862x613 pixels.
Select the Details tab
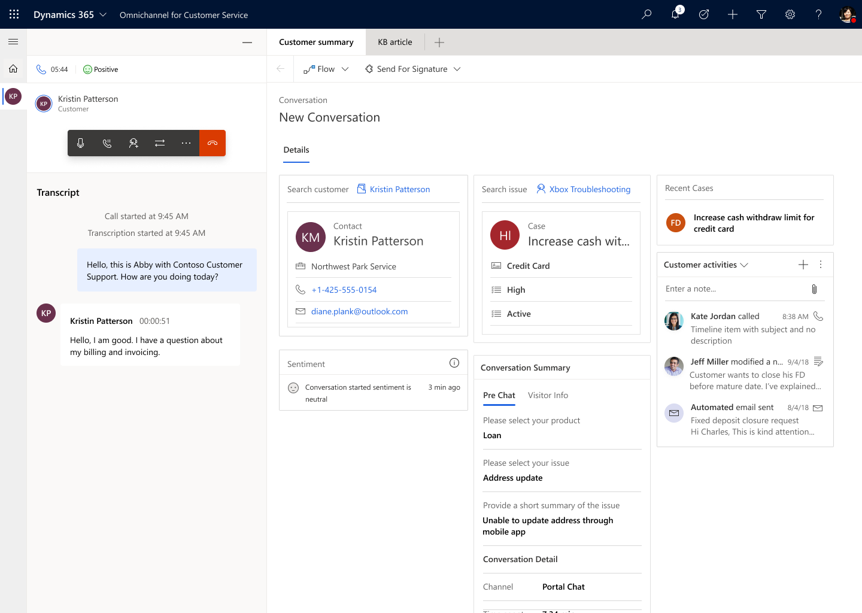[296, 150]
